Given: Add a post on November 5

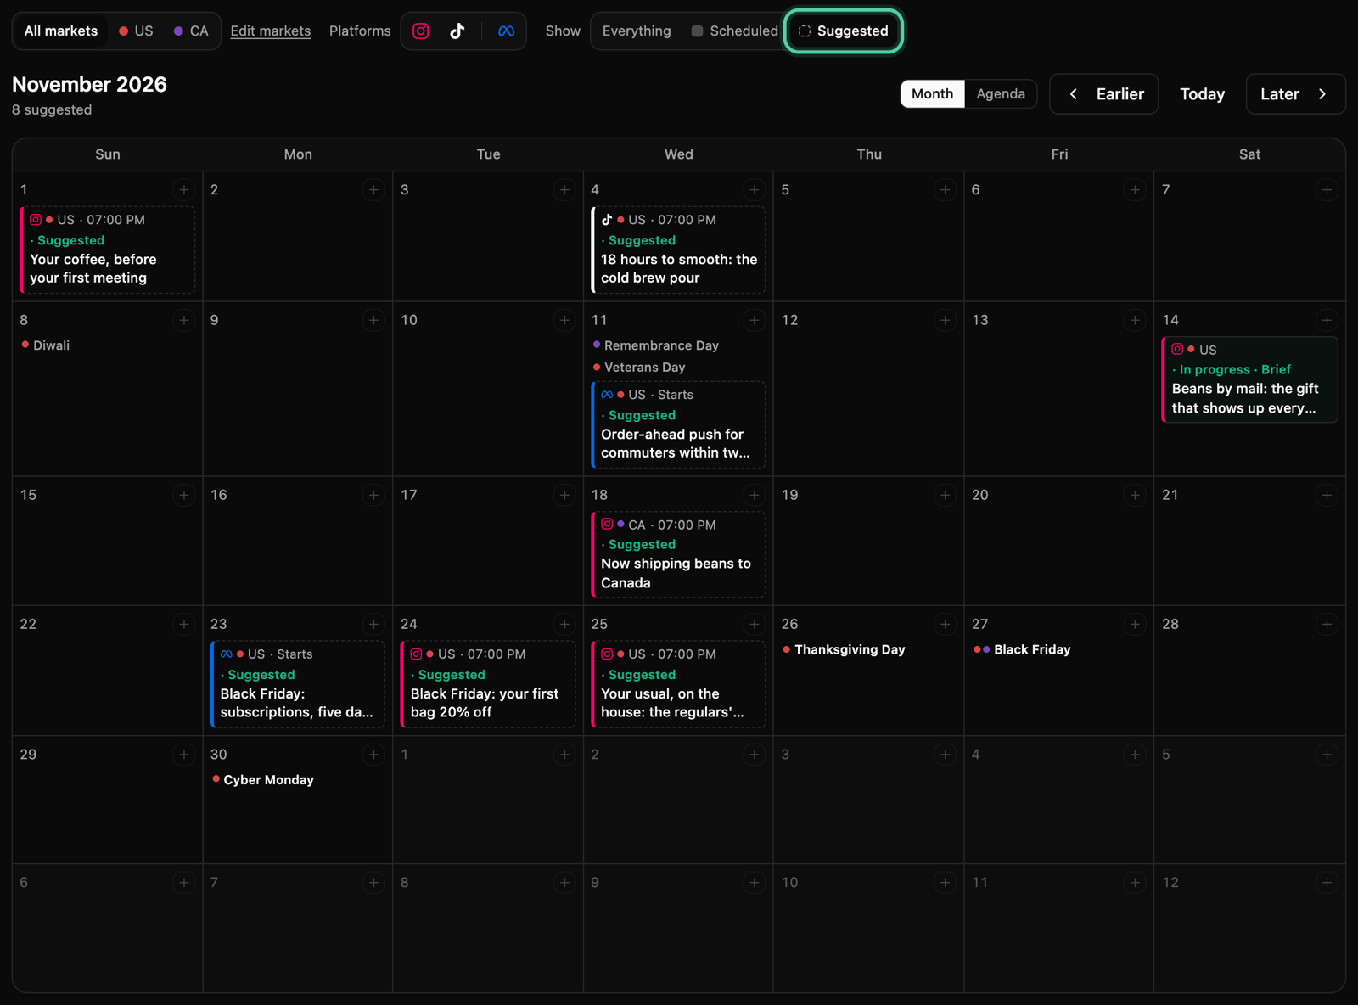Looking at the screenshot, I should coord(946,190).
